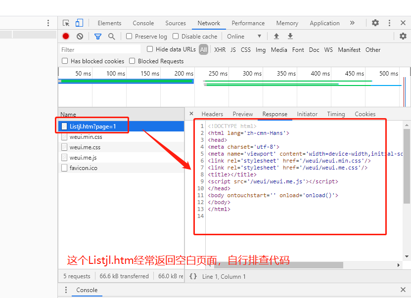Focus the Filter text input

point(100,49)
